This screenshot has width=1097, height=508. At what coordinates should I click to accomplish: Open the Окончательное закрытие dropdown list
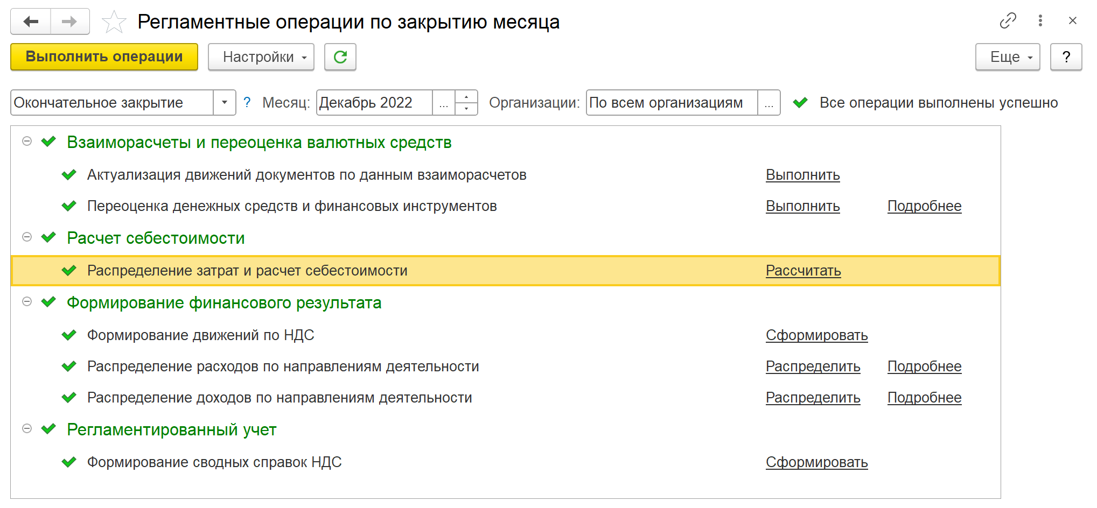225,102
